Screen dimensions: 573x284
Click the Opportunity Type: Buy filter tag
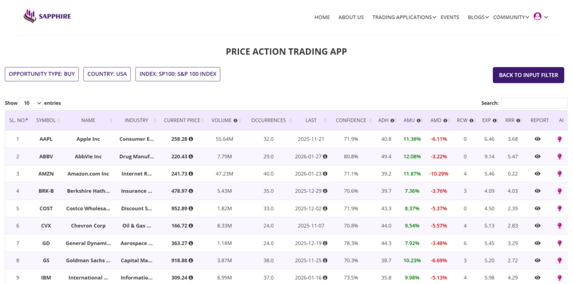pyautogui.click(x=42, y=74)
